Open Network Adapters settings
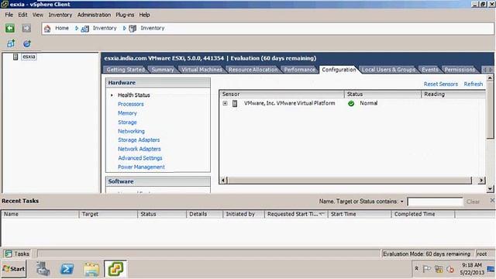 [x=139, y=149]
